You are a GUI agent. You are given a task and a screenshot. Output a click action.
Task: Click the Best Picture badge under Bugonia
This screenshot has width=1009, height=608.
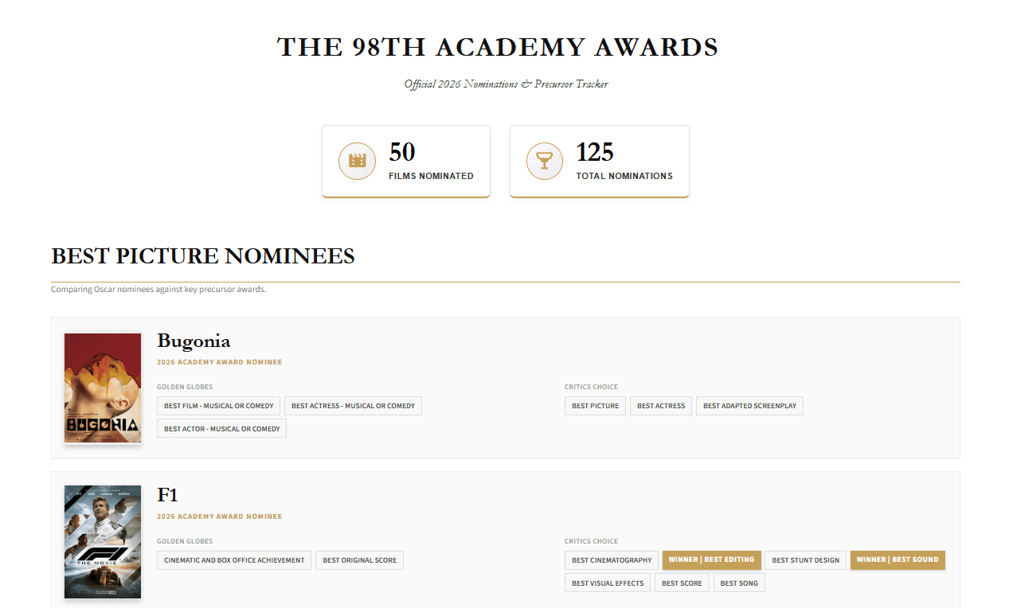pyautogui.click(x=594, y=405)
